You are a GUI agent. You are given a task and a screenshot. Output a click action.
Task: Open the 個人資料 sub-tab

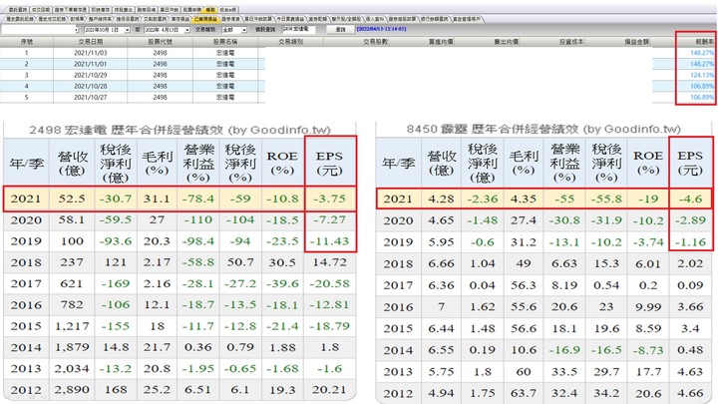point(375,19)
